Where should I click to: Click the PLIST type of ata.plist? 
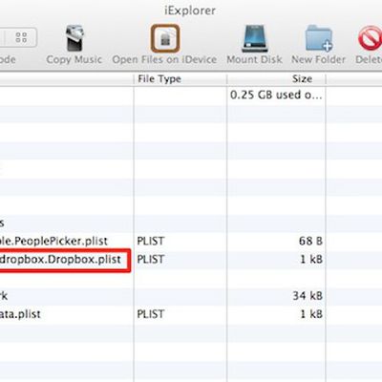click(x=151, y=314)
